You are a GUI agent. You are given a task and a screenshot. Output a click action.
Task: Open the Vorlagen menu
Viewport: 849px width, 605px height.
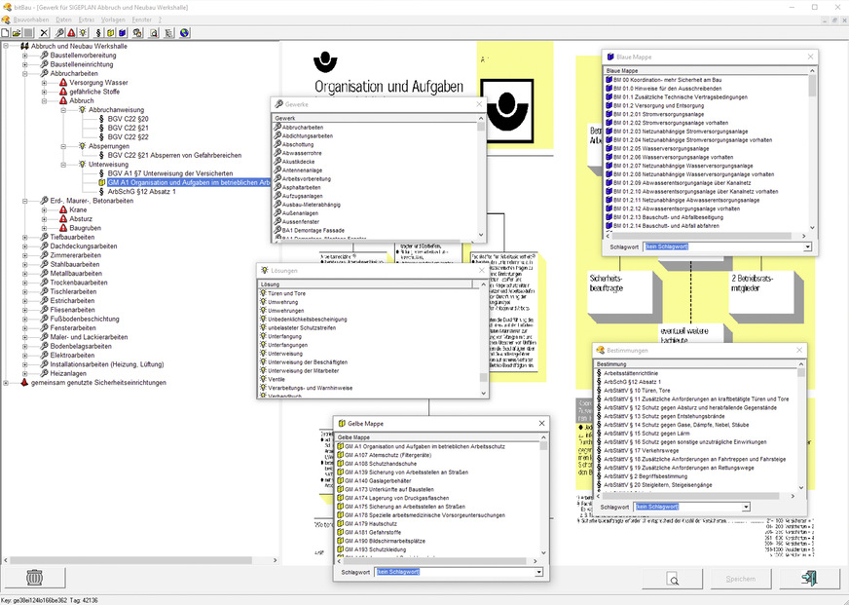(x=113, y=19)
